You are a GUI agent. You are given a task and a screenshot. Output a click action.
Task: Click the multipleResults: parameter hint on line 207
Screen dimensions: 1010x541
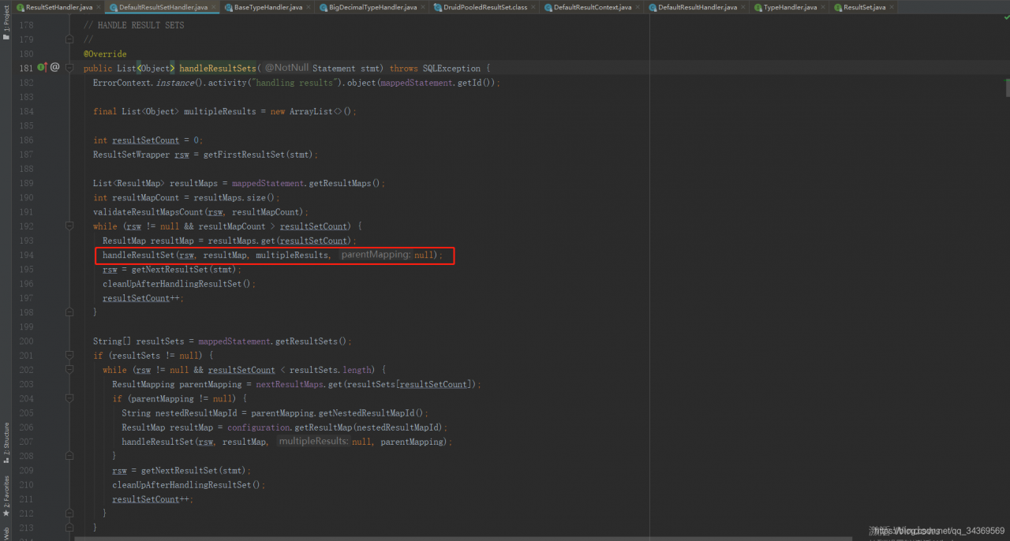tap(313, 442)
